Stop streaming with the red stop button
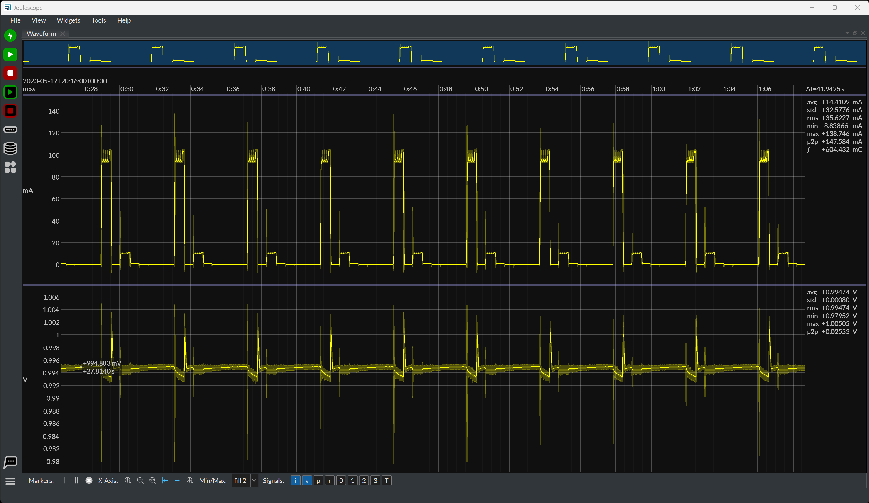Image resolution: width=869 pixels, height=503 pixels. pyautogui.click(x=10, y=73)
